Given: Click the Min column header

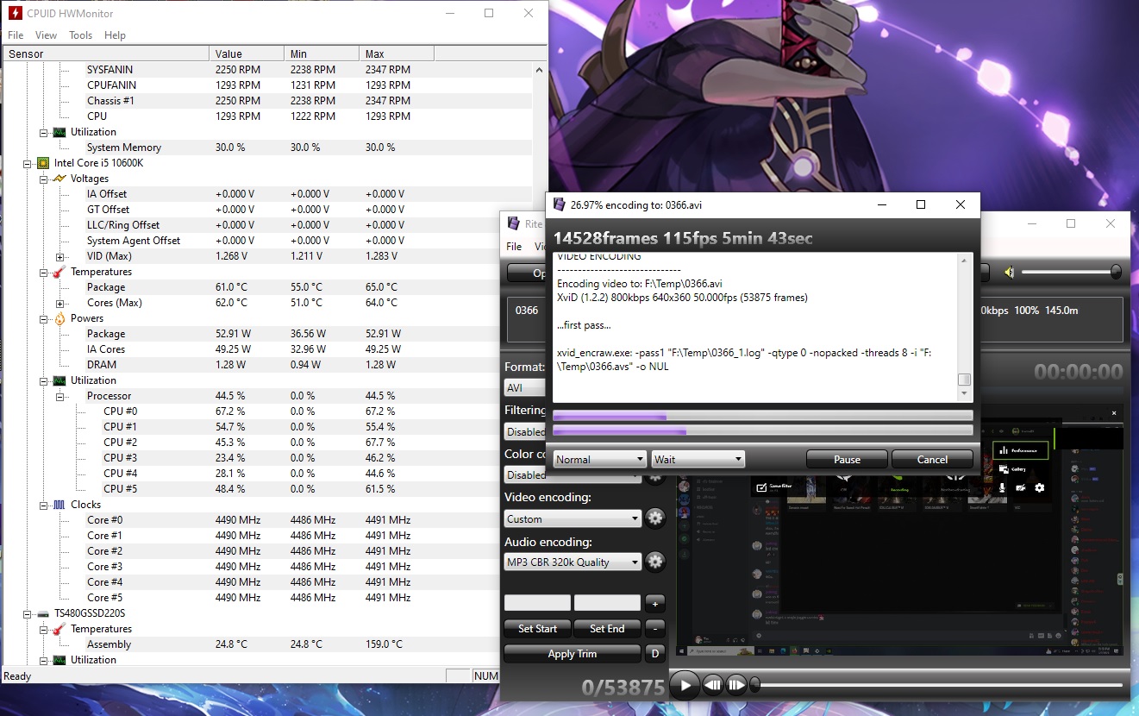Looking at the screenshot, I should tap(322, 53).
